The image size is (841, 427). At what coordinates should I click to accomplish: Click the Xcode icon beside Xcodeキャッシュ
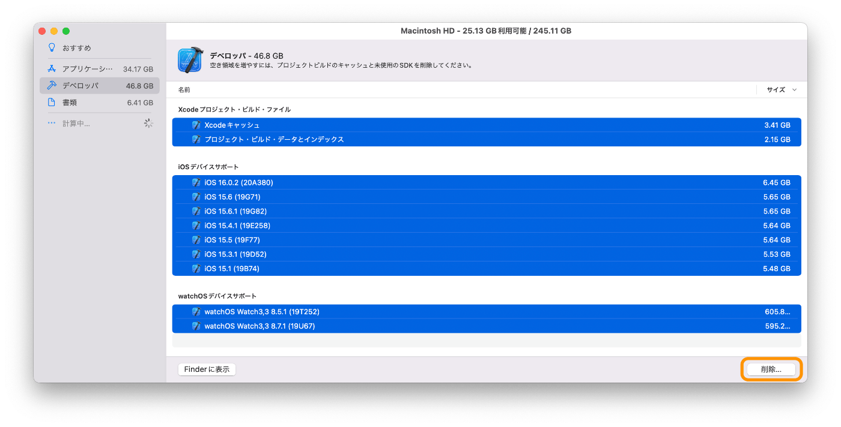pos(196,125)
